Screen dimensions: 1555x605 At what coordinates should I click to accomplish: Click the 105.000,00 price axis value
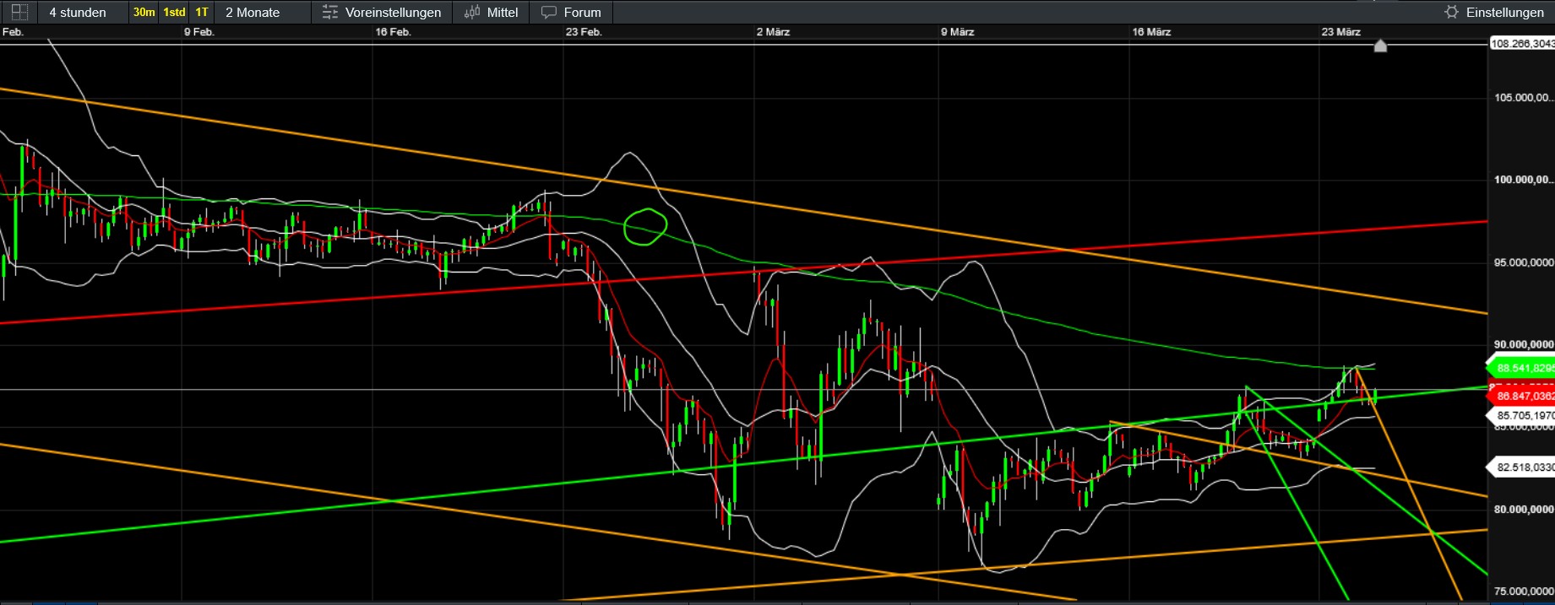click(1523, 98)
